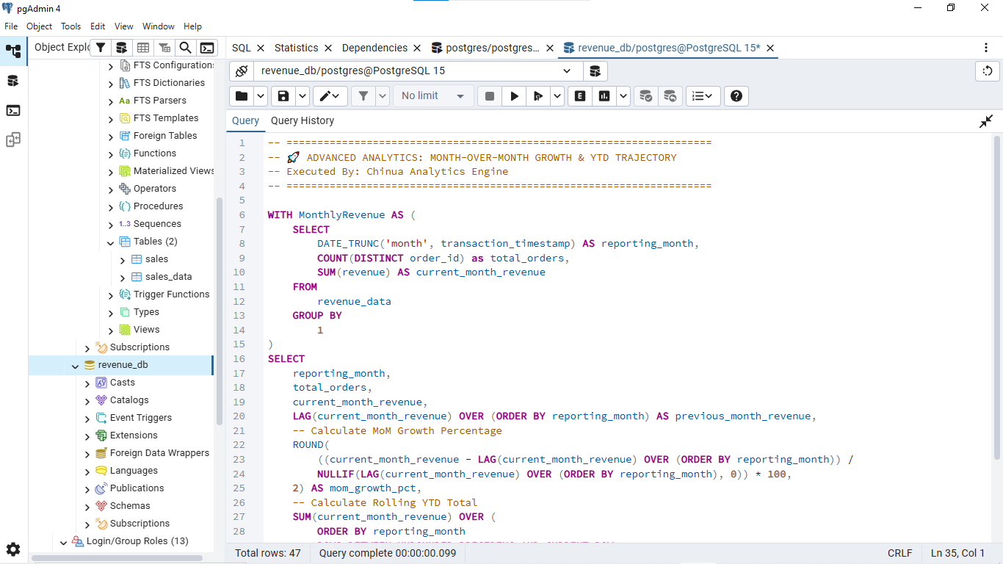This screenshot has height=564, width=1003.
Task: Select Materialized Views in tree
Action: pos(174,171)
